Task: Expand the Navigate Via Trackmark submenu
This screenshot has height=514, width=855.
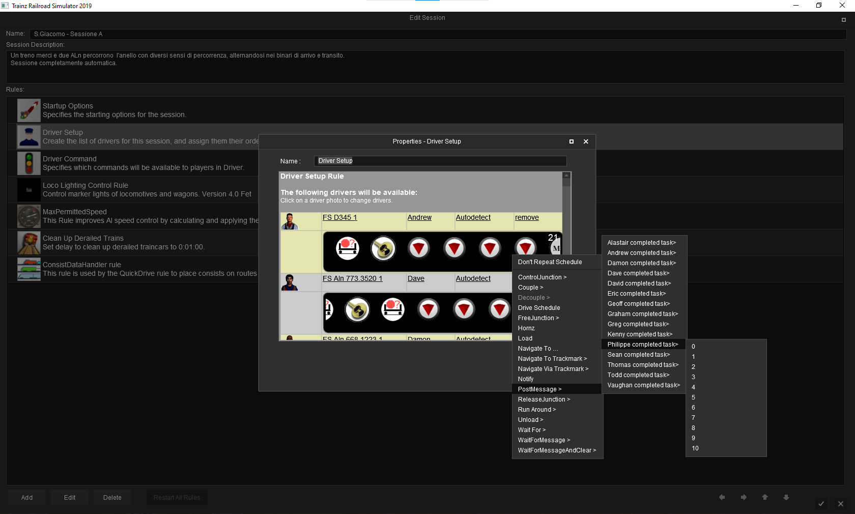Action: pos(553,369)
